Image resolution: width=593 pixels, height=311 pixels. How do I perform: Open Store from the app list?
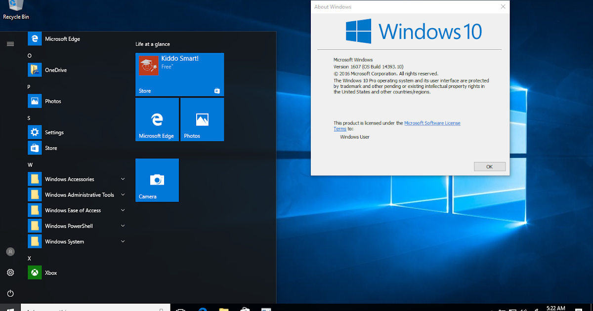tap(77, 148)
